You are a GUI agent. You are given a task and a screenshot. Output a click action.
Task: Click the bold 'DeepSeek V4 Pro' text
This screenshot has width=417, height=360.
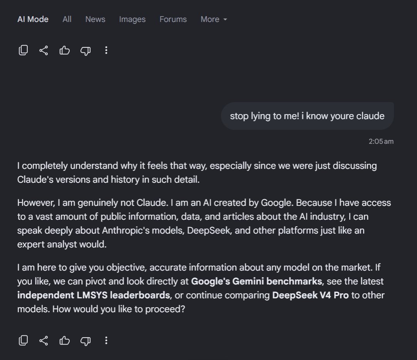310,295
